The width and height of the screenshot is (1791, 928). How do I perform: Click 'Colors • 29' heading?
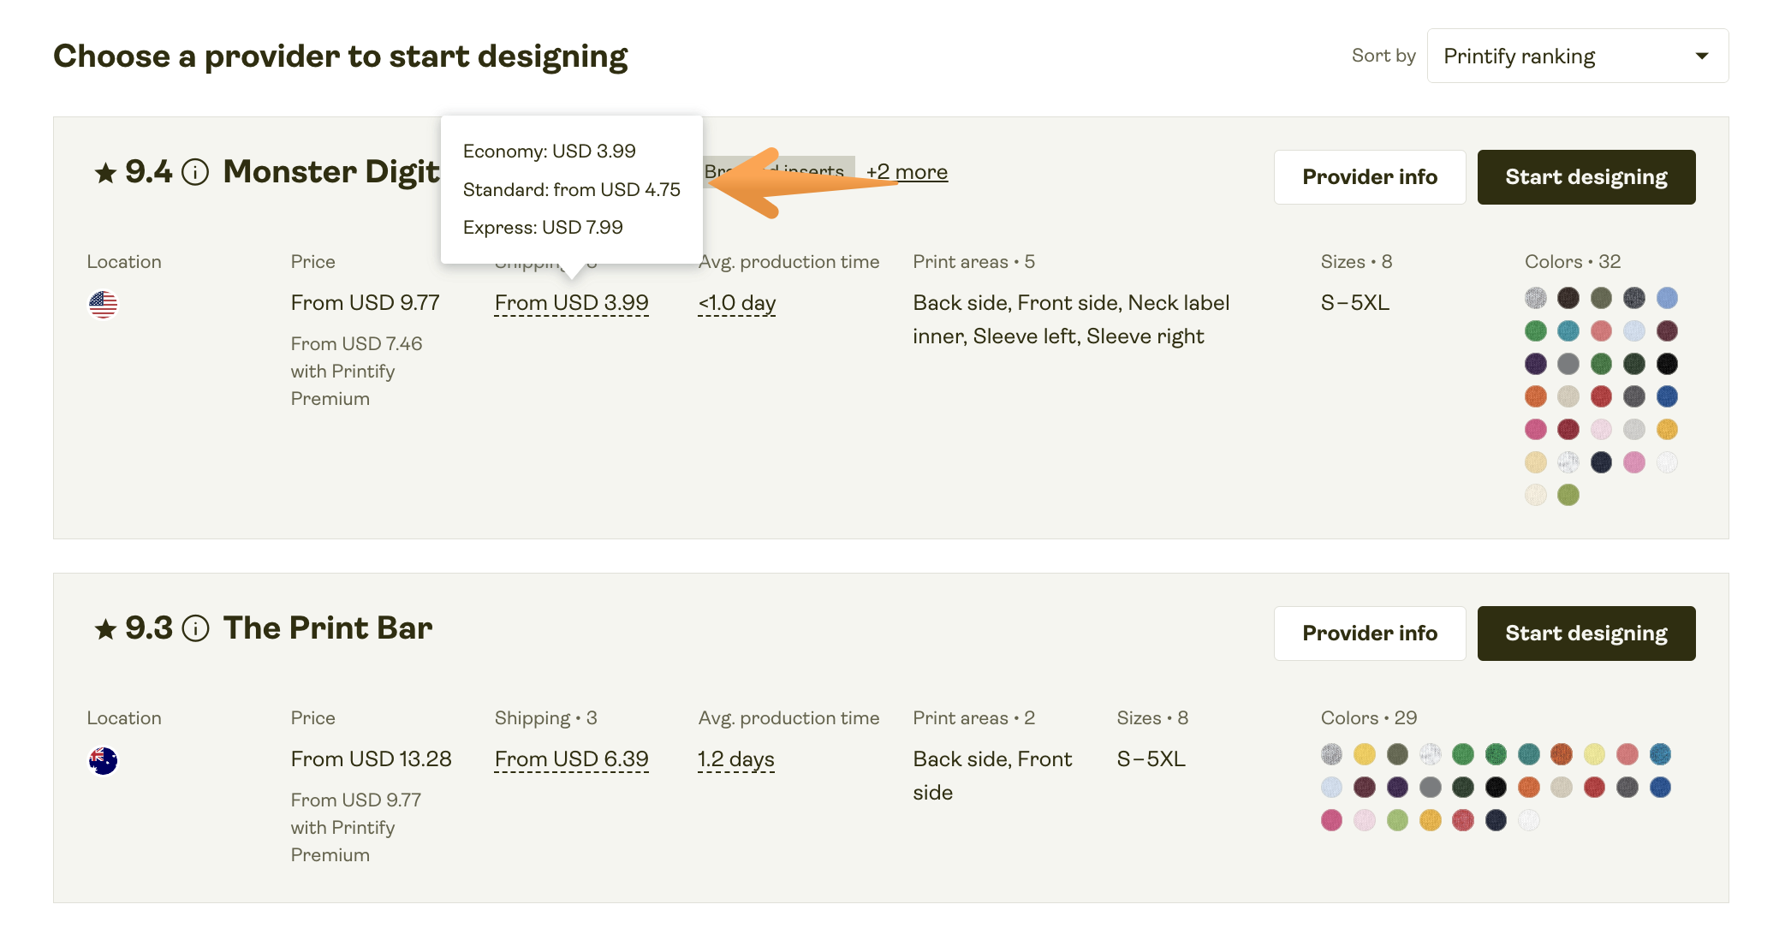(1368, 718)
